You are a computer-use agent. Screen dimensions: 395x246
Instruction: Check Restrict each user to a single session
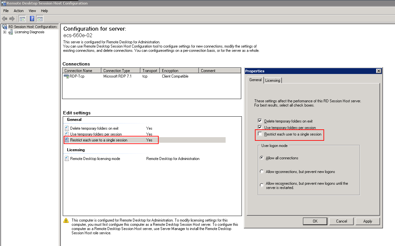pyautogui.click(x=260, y=134)
